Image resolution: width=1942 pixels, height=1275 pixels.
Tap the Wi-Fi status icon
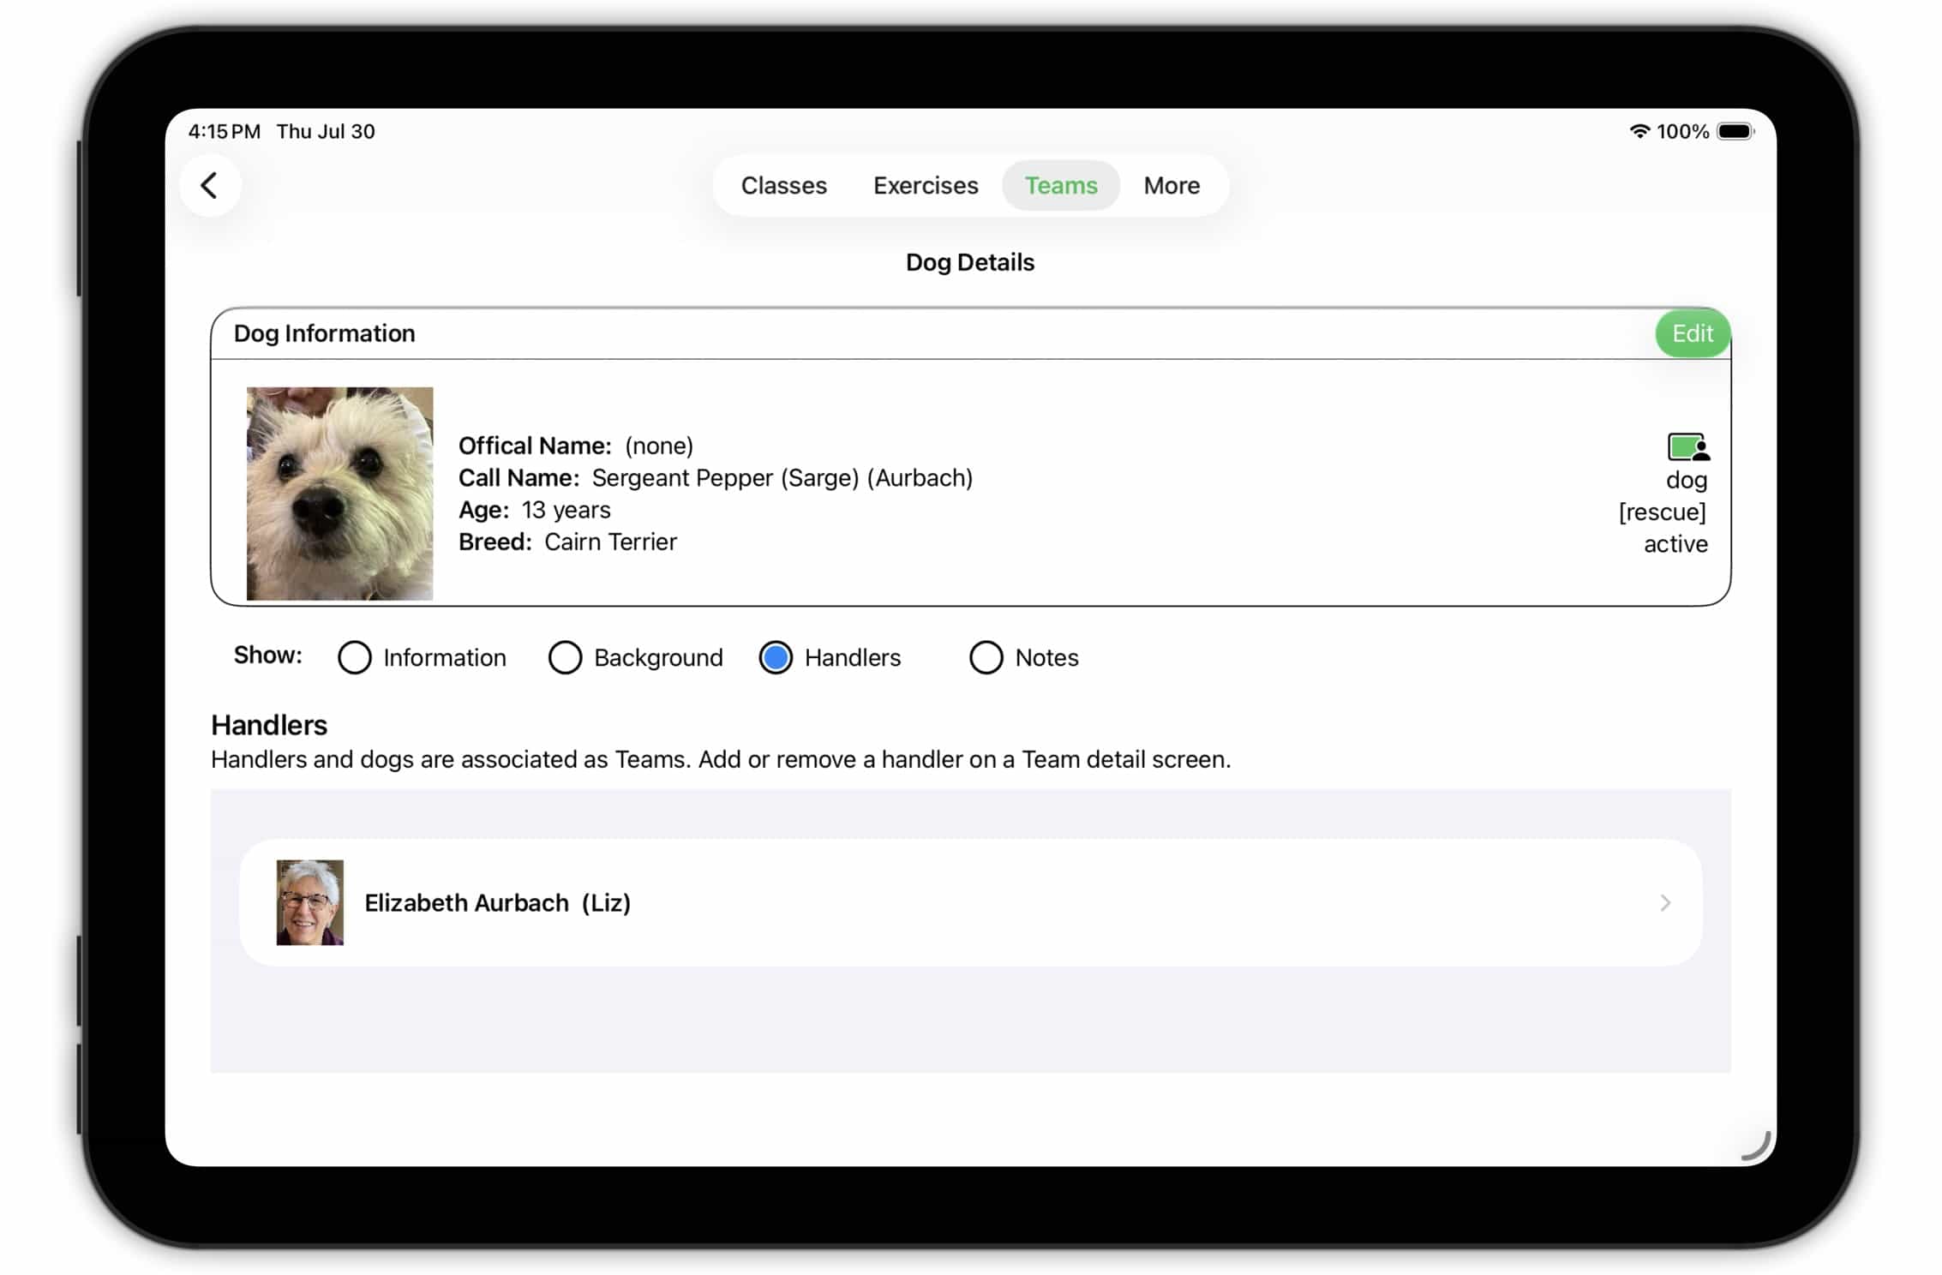coord(1639,131)
